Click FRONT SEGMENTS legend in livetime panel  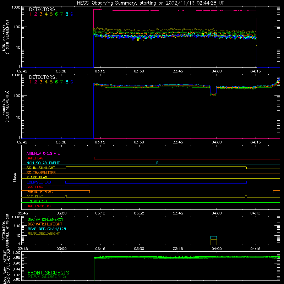click(x=48, y=273)
